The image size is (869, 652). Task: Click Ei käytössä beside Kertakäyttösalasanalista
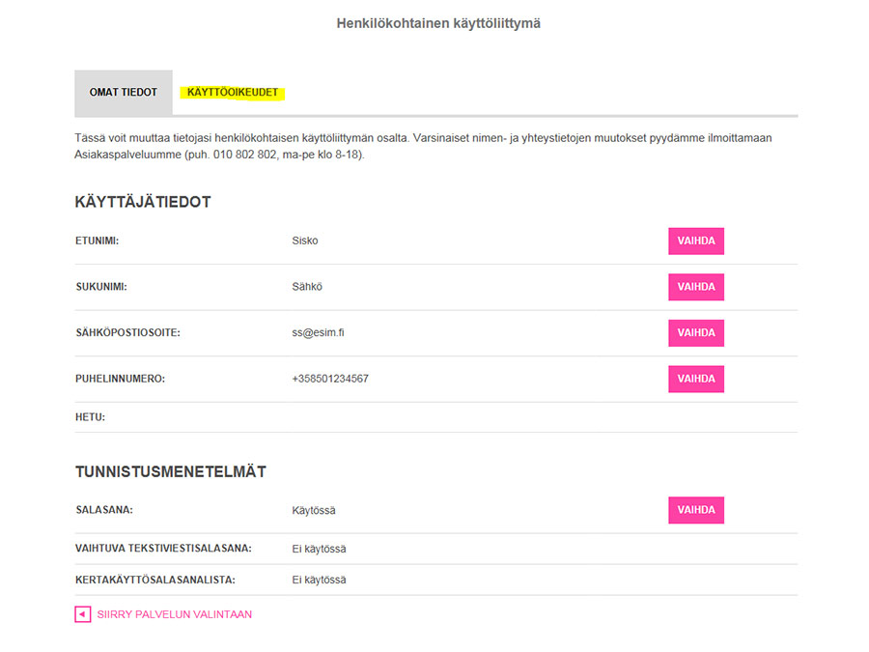tap(320, 580)
